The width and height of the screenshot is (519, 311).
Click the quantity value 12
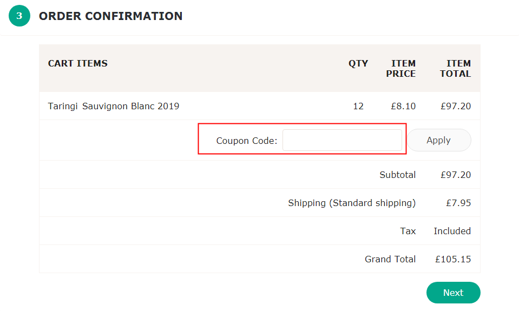pyautogui.click(x=358, y=106)
